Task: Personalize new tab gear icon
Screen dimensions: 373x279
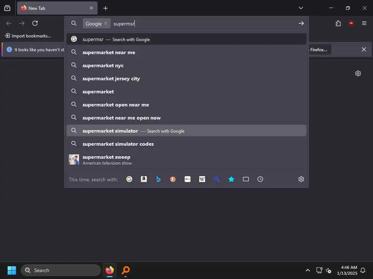Action: click(358, 73)
